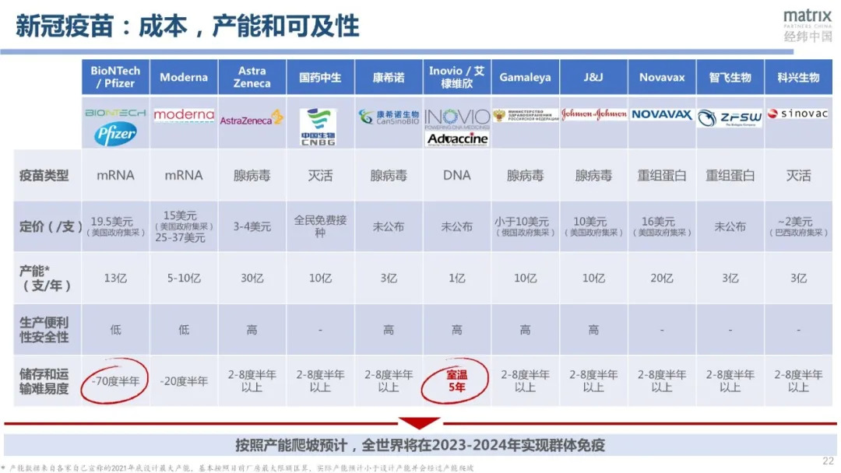Viewport: 841px width, 473px height.
Task: Click the 疫苗类型 row label
Action: pos(44,176)
